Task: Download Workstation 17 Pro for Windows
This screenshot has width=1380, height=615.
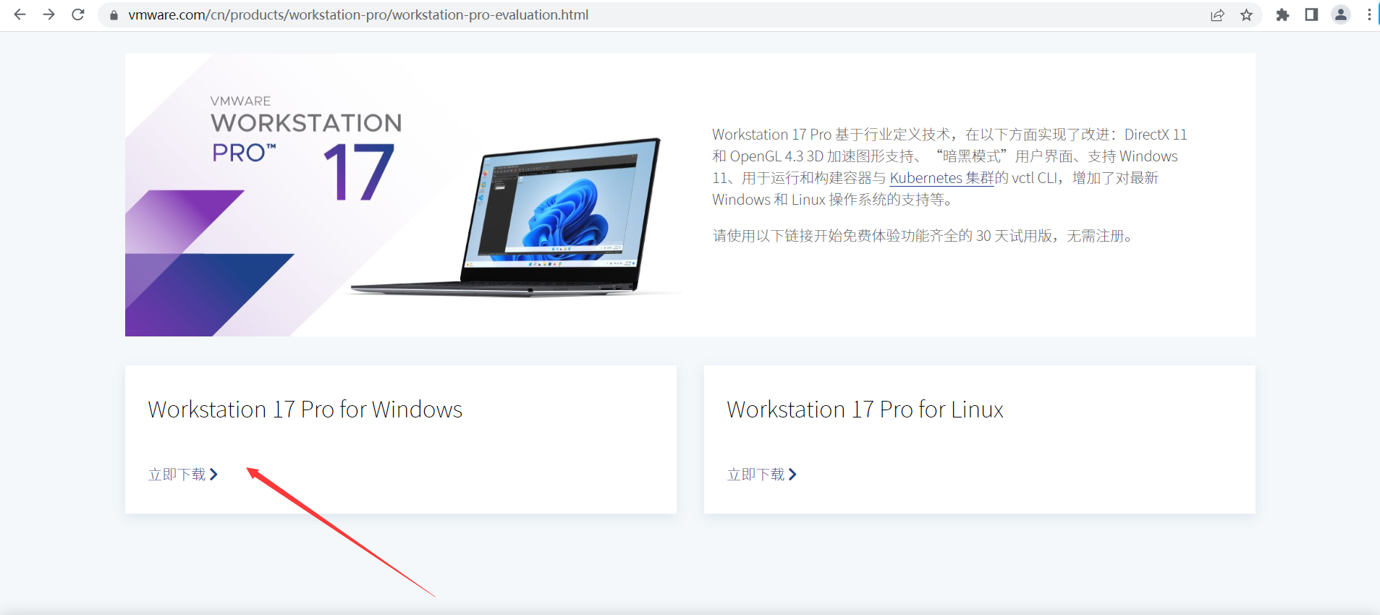Action: point(183,475)
